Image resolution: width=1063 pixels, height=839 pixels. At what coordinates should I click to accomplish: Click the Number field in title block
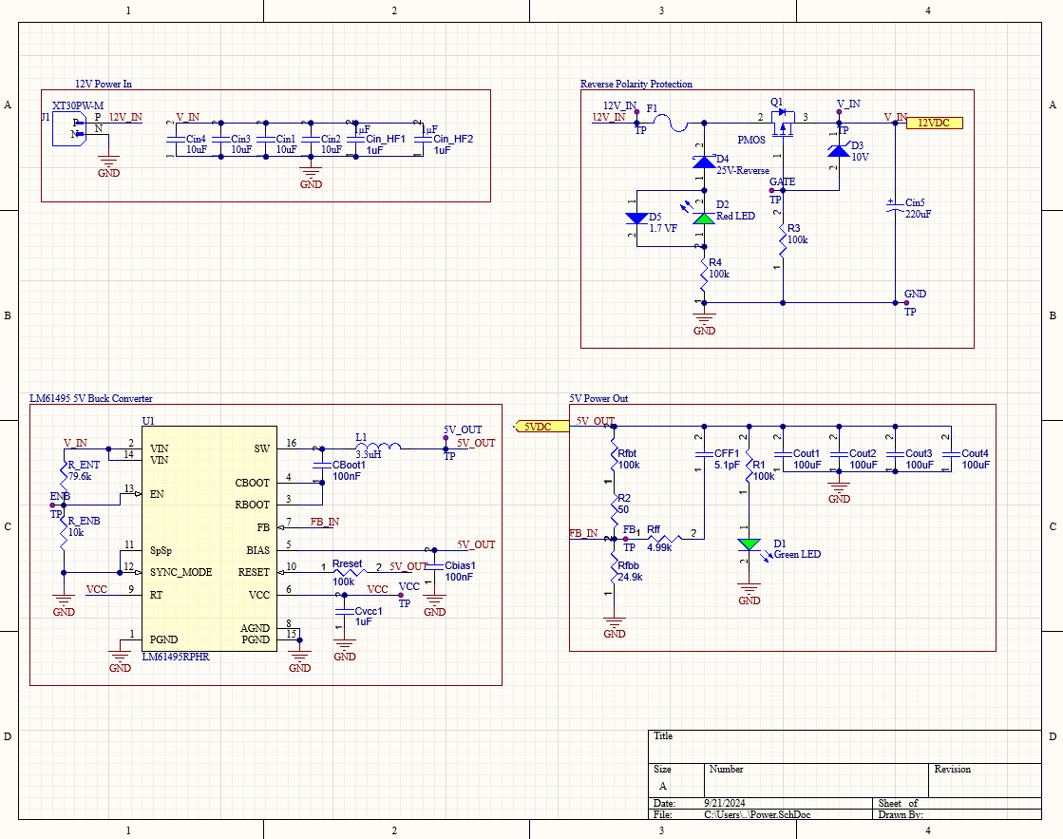pyautogui.click(x=816, y=780)
